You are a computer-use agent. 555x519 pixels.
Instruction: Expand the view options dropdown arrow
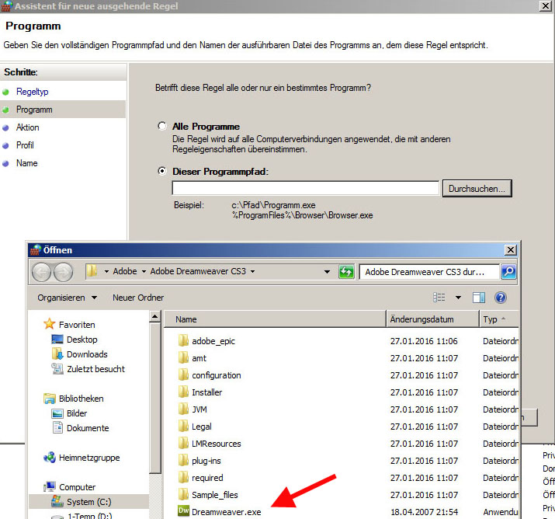tap(458, 298)
